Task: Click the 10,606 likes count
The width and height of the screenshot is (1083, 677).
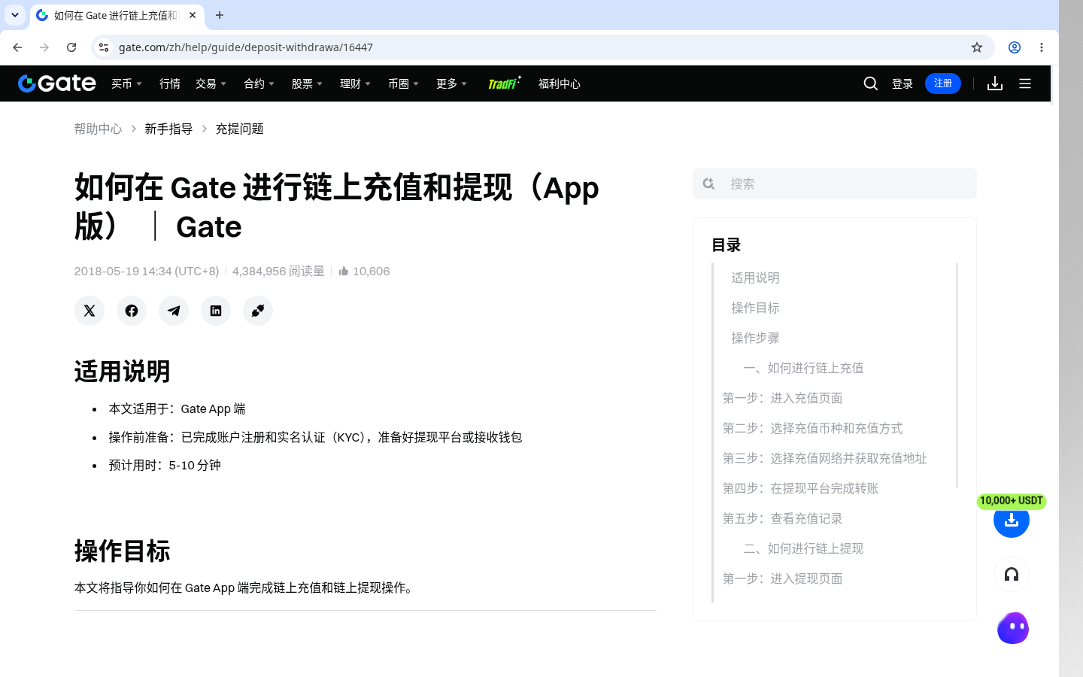Action: (372, 271)
